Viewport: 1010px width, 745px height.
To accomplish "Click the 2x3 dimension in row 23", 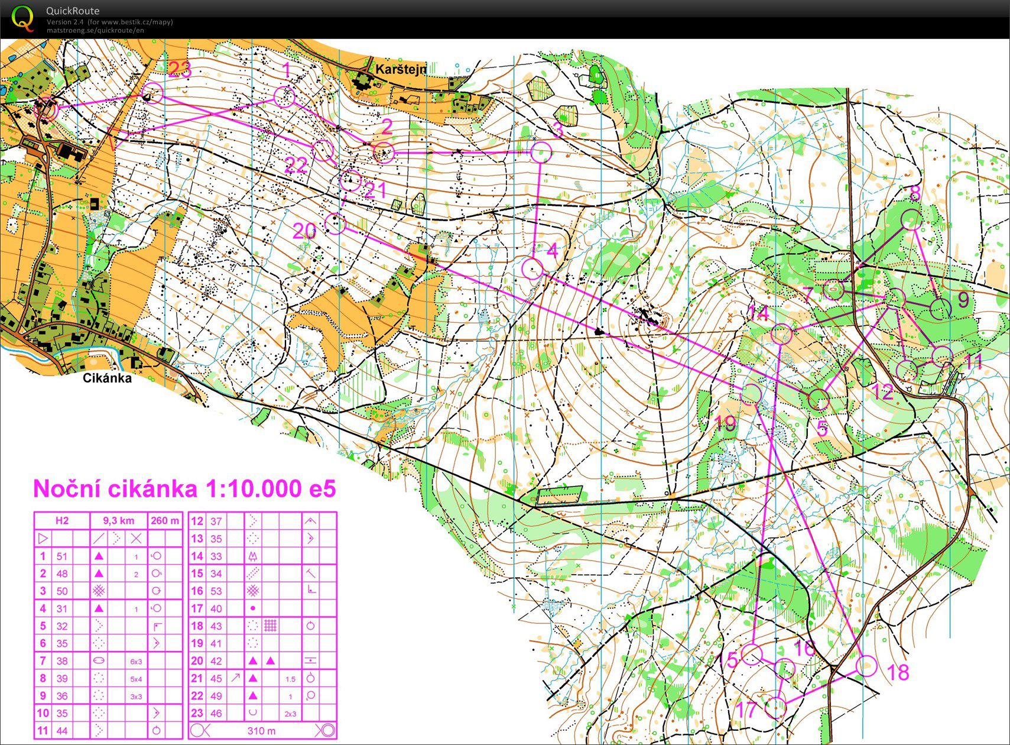I will coord(290,714).
